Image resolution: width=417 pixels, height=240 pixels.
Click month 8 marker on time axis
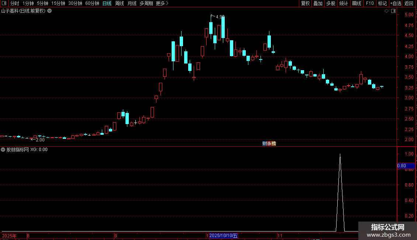click(28, 236)
